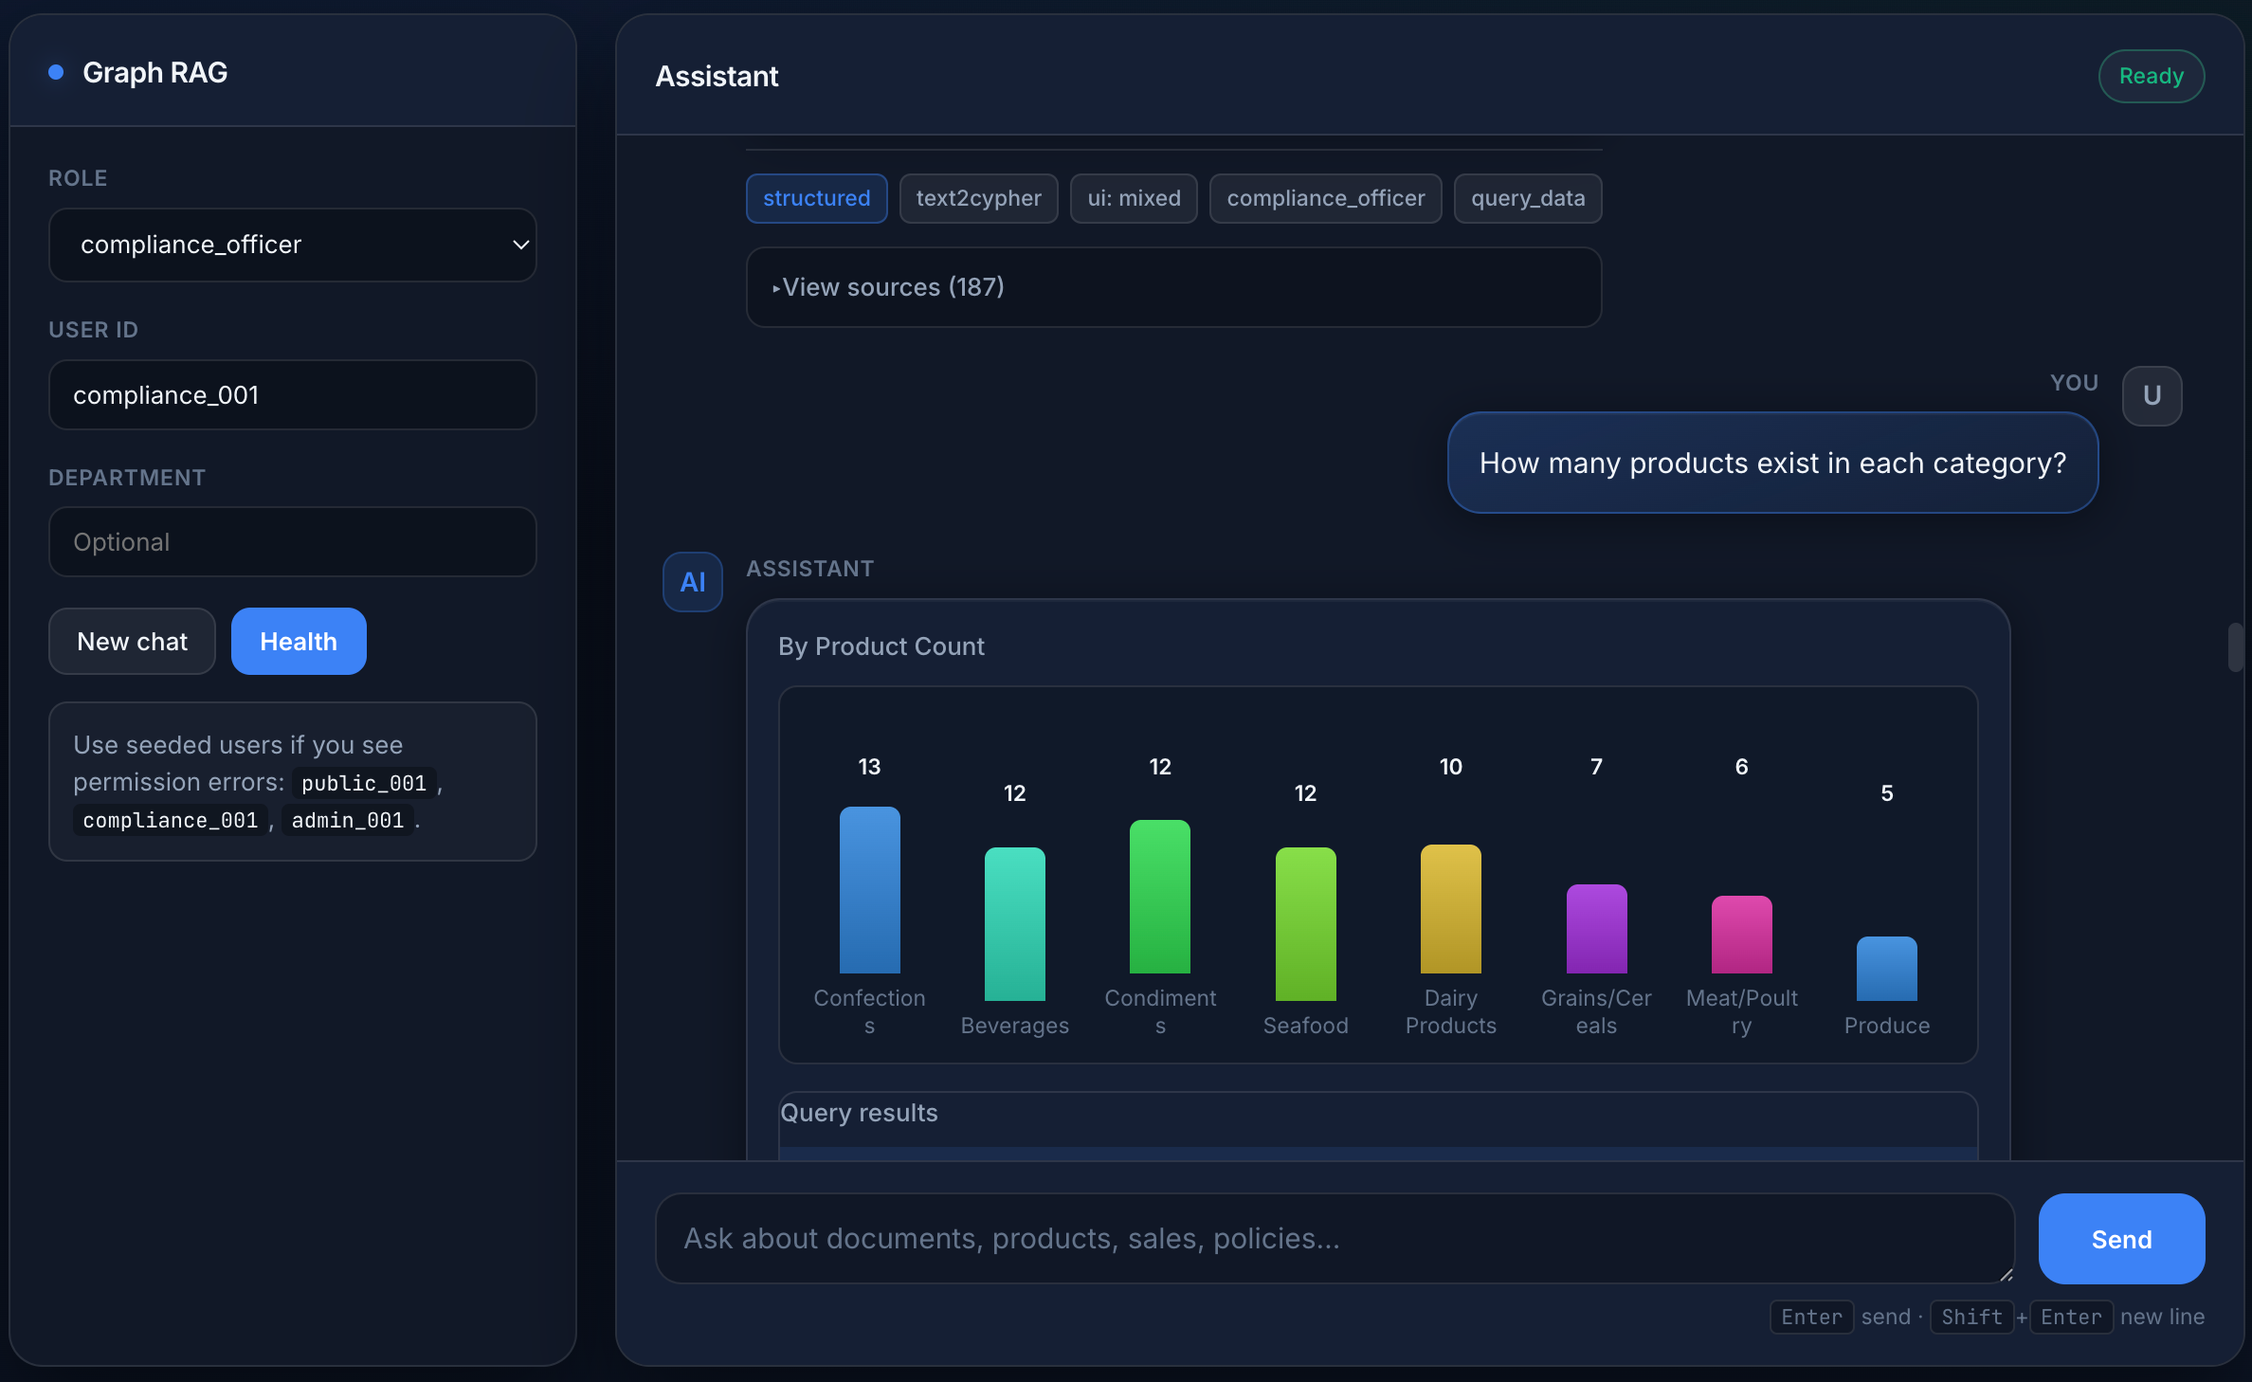Click the compliance_officer tag chip
Viewport: 2252px width, 1382px height.
[x=1325, y=198]
